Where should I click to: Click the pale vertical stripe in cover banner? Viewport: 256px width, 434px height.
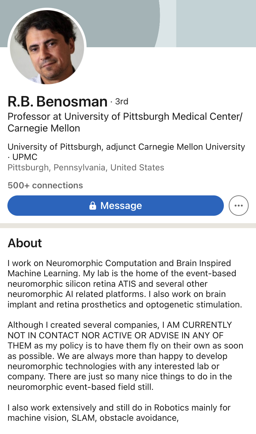(x=168, y=23)
